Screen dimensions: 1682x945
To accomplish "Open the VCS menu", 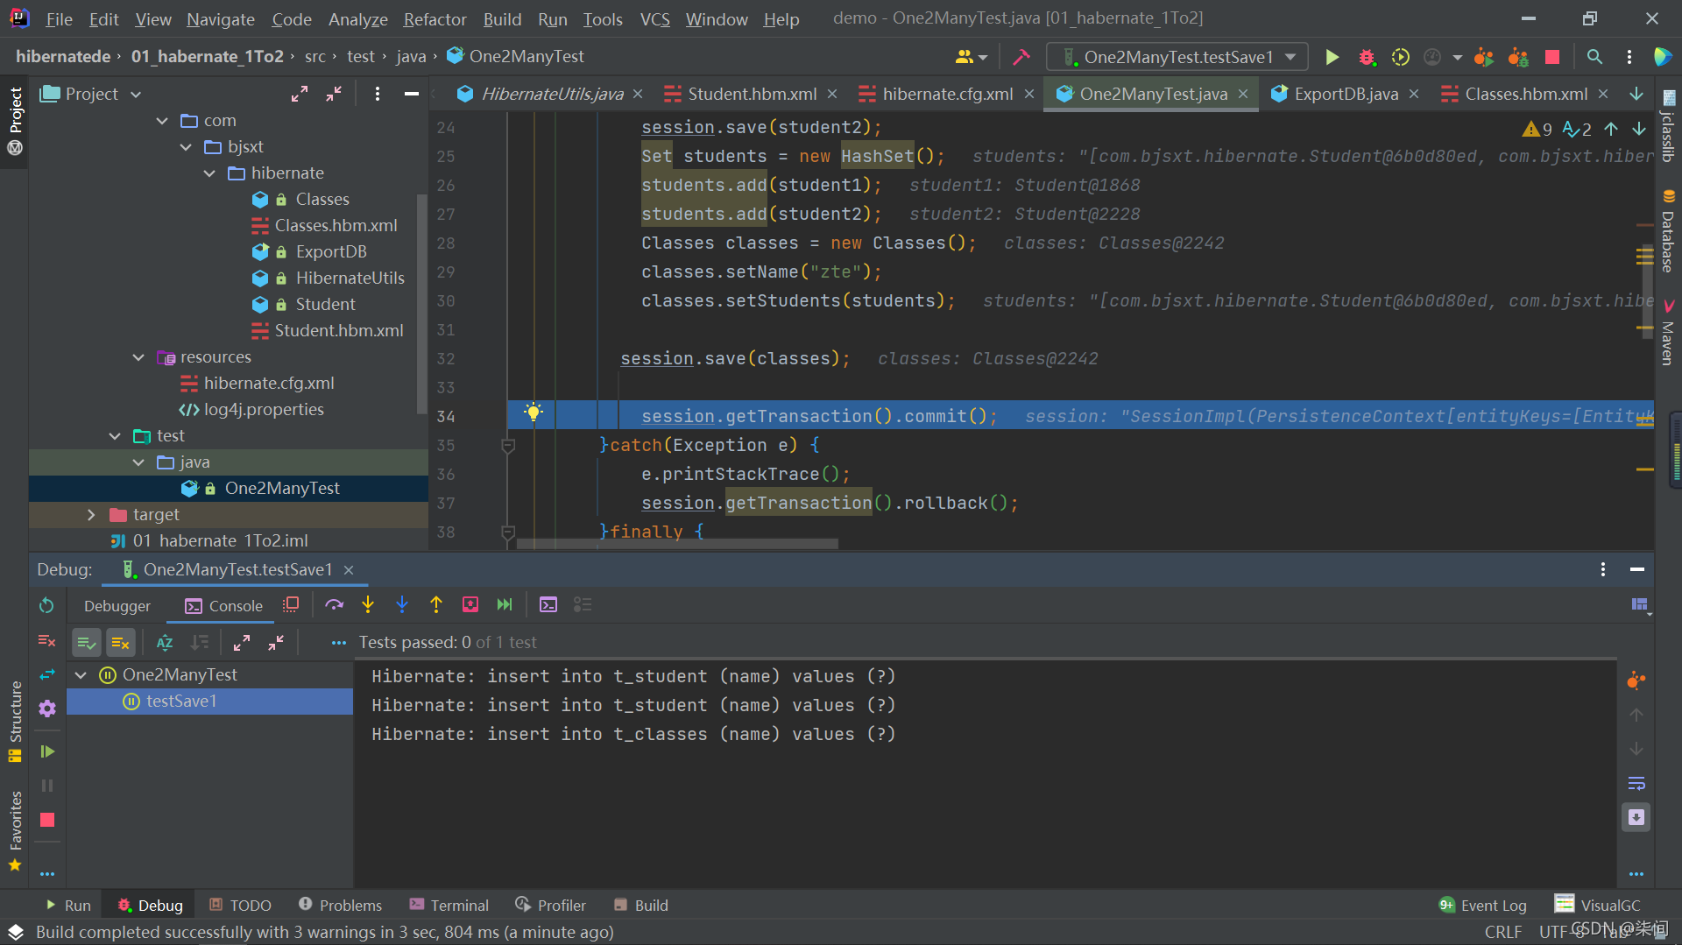I will pyautogui.click(x=654, y=19).
